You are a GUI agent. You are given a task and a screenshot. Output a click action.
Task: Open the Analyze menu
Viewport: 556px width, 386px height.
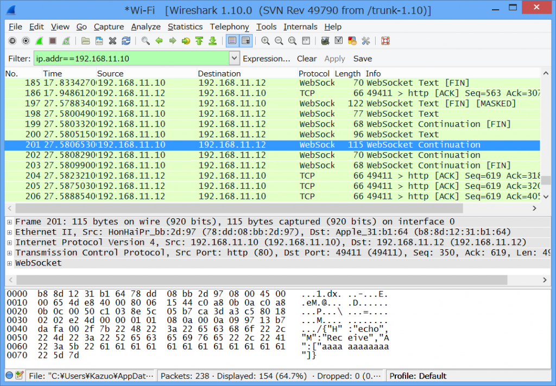(146, 27)
